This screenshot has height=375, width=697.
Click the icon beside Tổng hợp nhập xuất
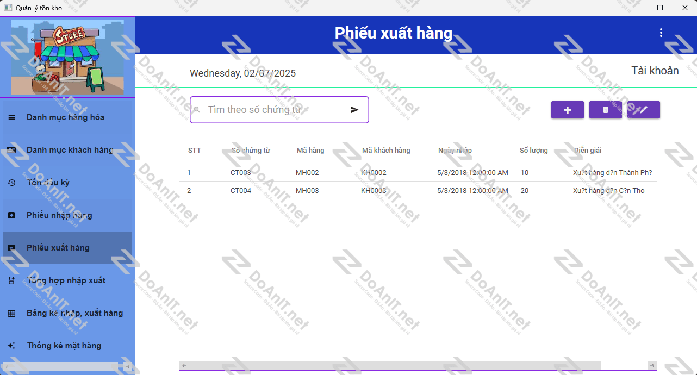(x=11, y=280)
